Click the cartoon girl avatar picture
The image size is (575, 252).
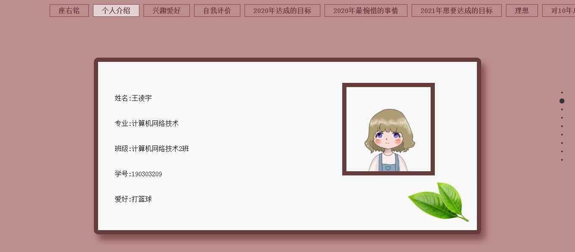(389, 129)
